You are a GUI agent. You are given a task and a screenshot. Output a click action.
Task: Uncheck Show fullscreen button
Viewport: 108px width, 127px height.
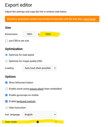tap(6, 83)
